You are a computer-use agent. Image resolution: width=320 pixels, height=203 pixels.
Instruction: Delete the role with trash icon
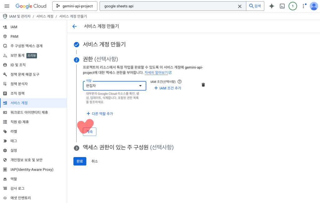point(203,85)
